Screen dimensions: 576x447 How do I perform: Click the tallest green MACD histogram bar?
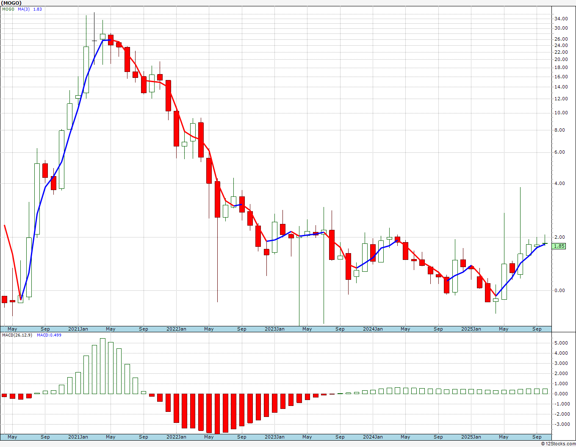[102, 366]
